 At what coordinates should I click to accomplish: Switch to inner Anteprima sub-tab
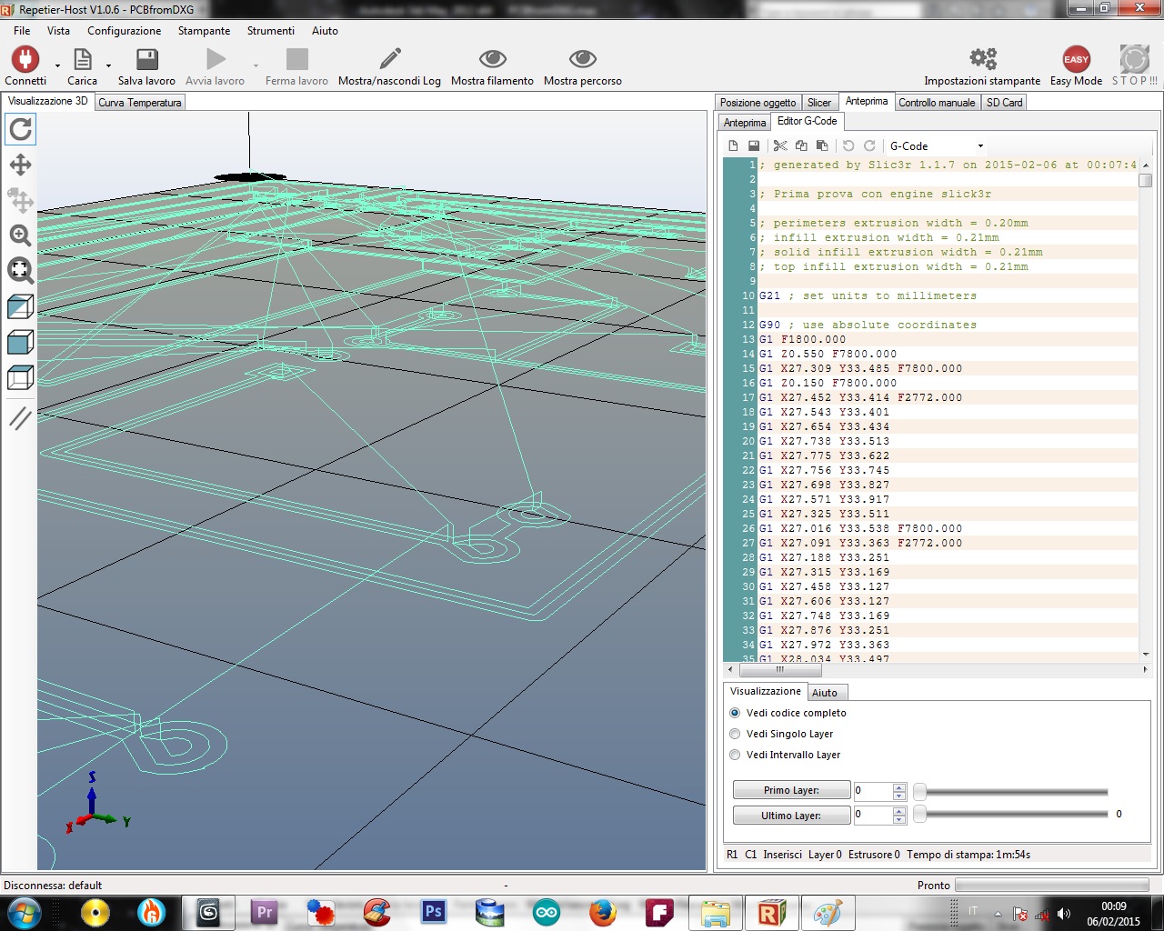pyautogui.click(x=745, y=123)
